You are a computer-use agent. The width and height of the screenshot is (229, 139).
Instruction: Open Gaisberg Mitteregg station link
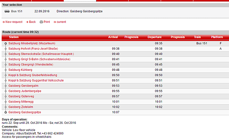pyautogui.click(x=21, y=102)
